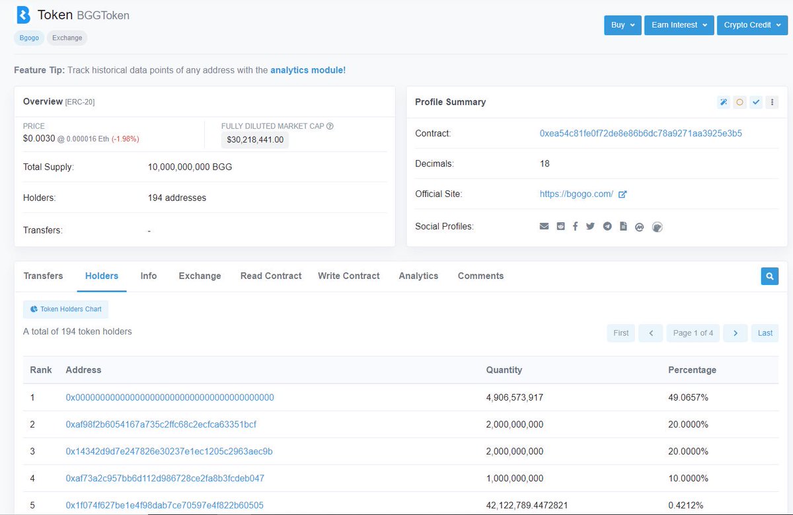This screenshot has width=793, height=515.
Task: Click the 194 addresses holders value
Action: coord(177,198)
